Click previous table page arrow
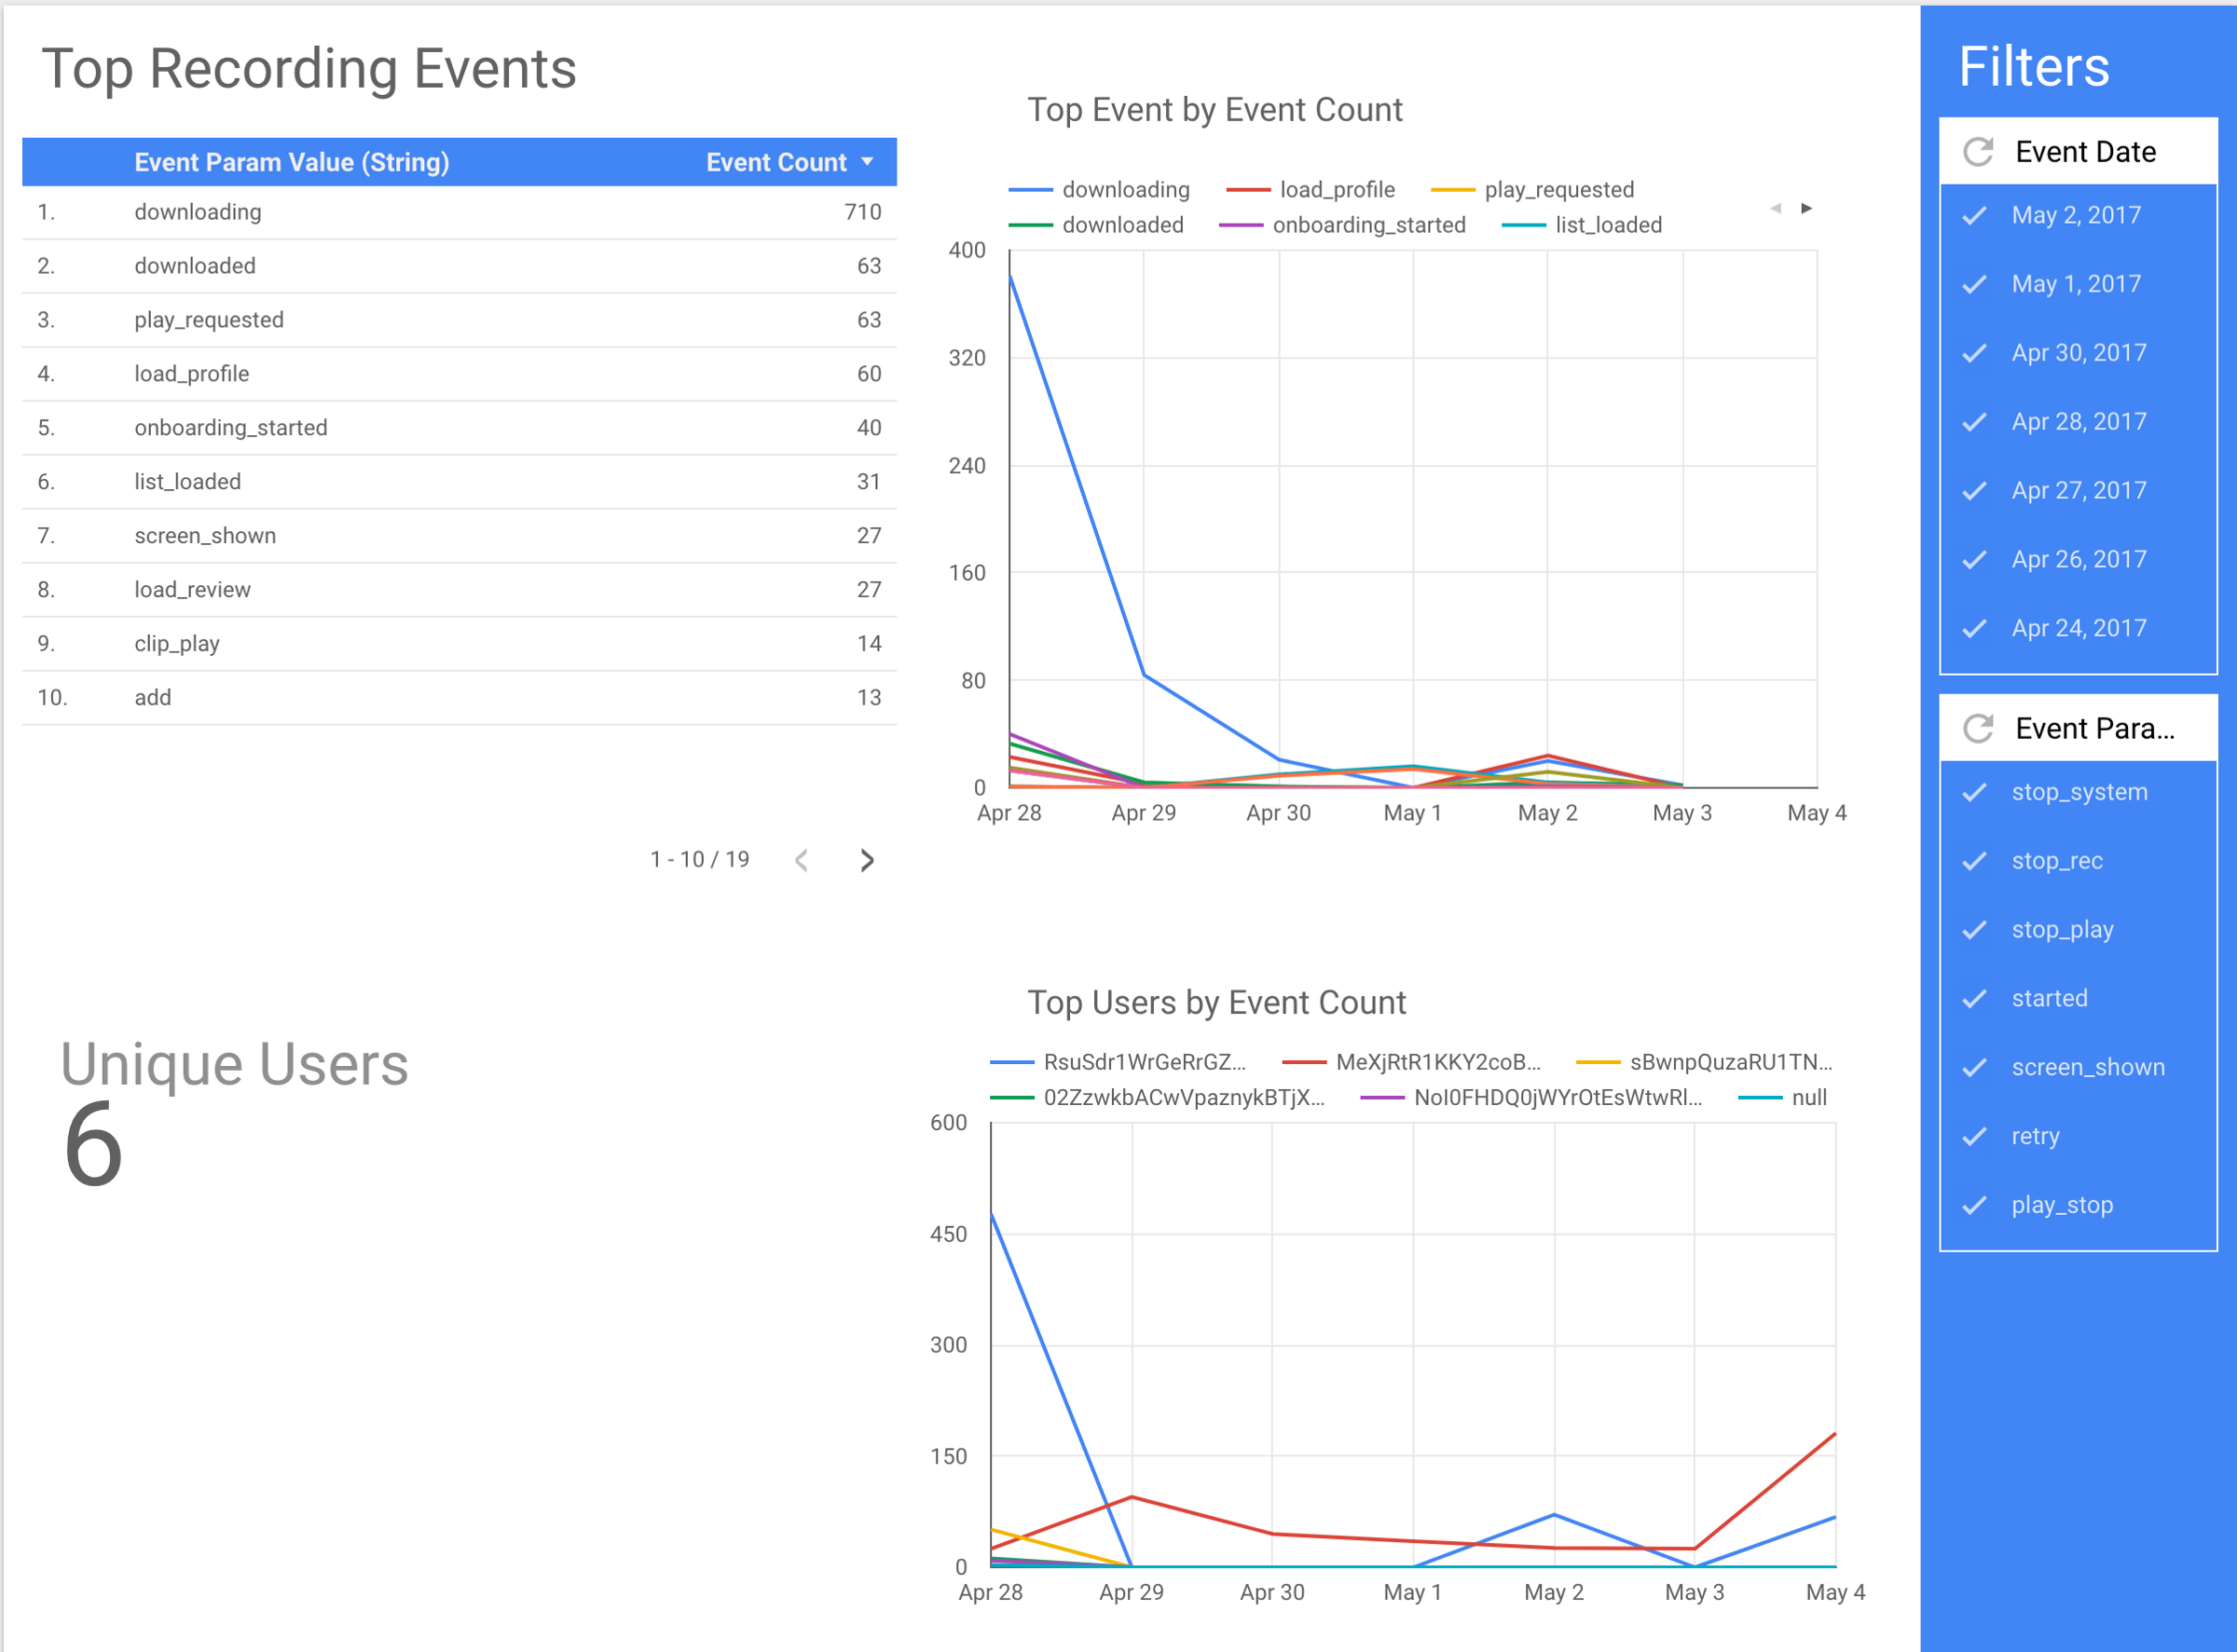 [x=802, y=860]
